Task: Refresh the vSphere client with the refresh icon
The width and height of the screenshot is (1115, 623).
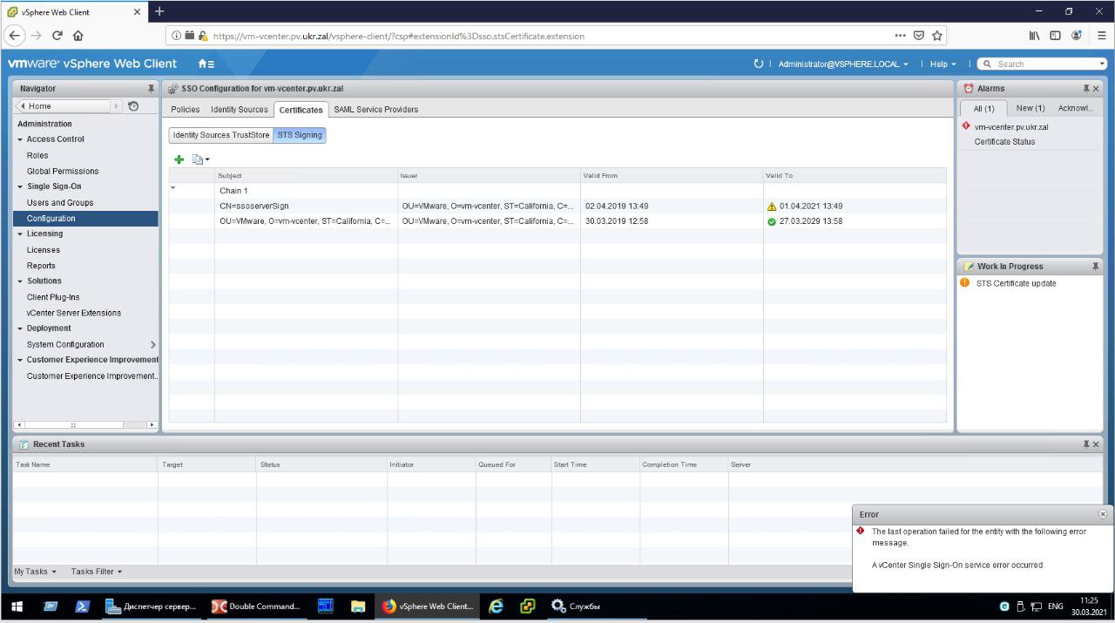Action: click(x=759, y=64)
